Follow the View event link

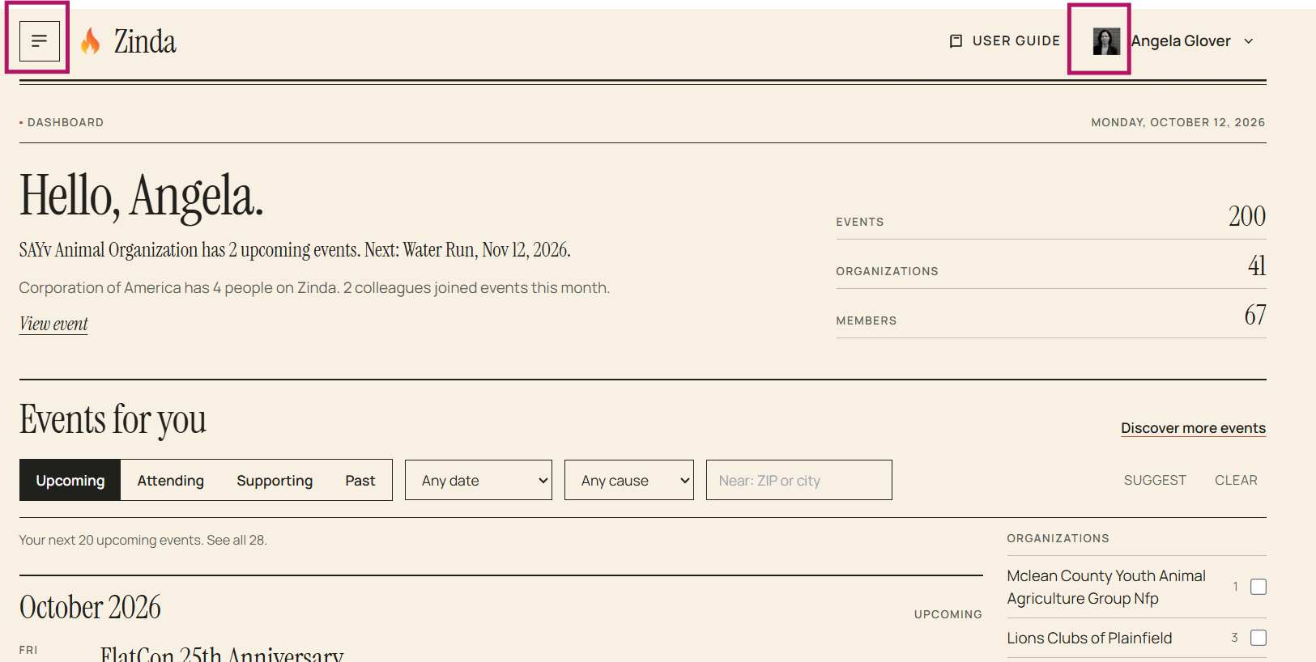pos(53,324)
